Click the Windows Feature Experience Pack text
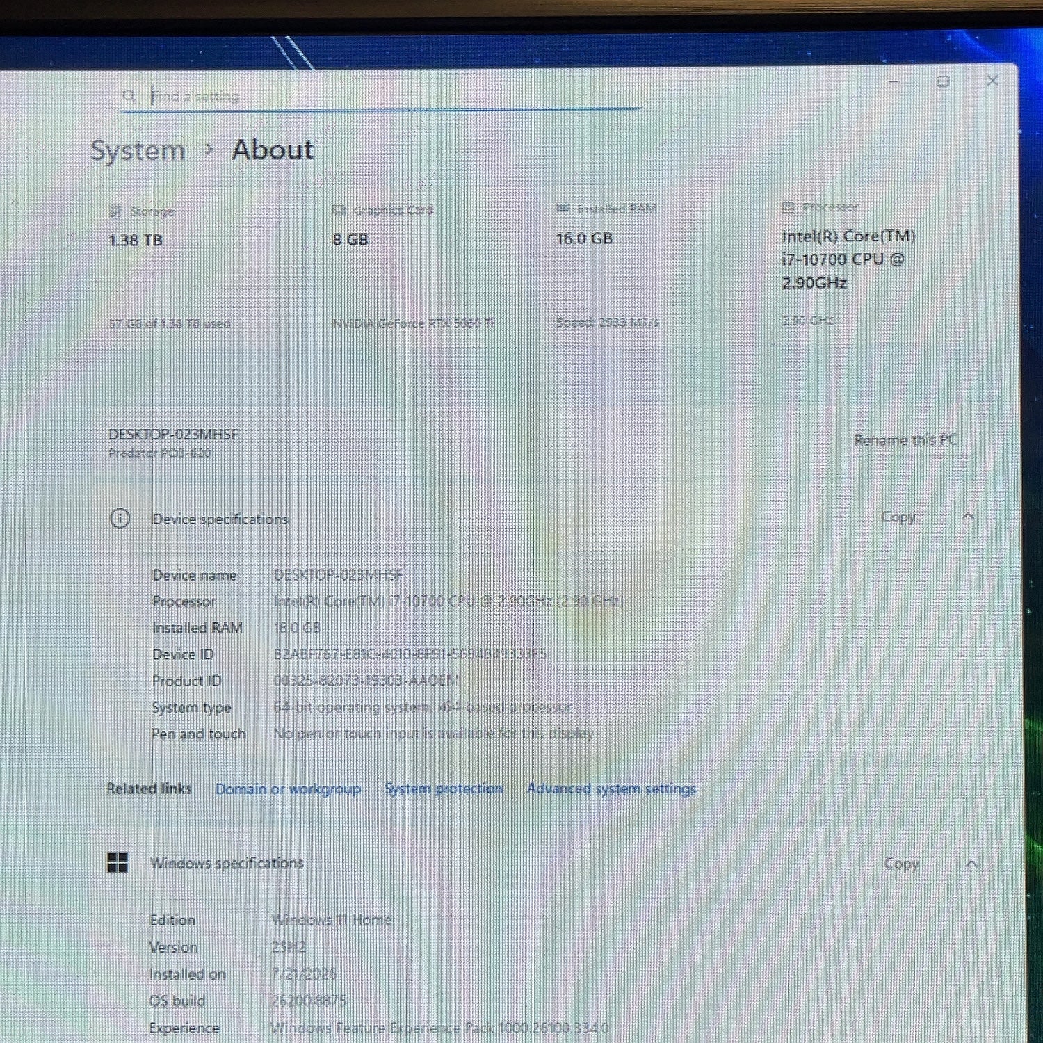The image size is (1043, 1043). (439, 1028)
